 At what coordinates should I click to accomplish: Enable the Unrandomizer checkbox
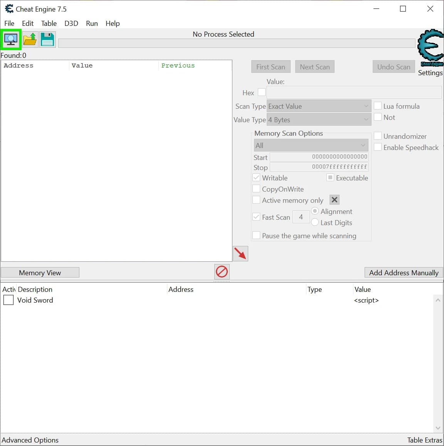377,136
